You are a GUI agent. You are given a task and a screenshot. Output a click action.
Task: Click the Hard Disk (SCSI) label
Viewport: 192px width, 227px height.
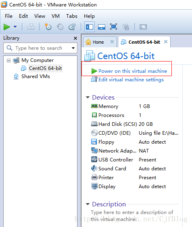117,124
